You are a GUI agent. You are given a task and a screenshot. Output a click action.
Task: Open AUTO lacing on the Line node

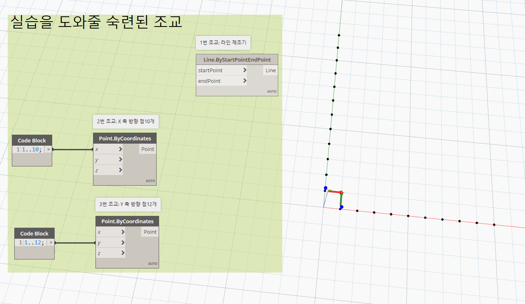pyautogui.click(x=272, y=91)
